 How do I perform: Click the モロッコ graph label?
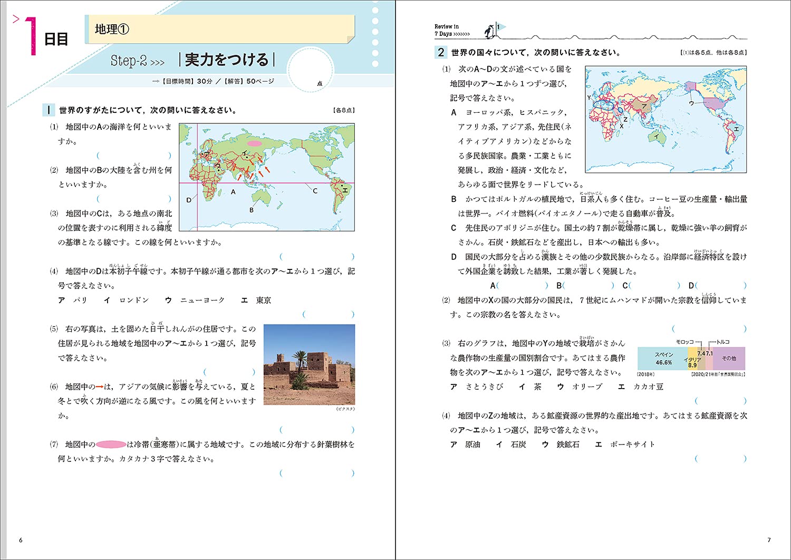tap(685, 342)
